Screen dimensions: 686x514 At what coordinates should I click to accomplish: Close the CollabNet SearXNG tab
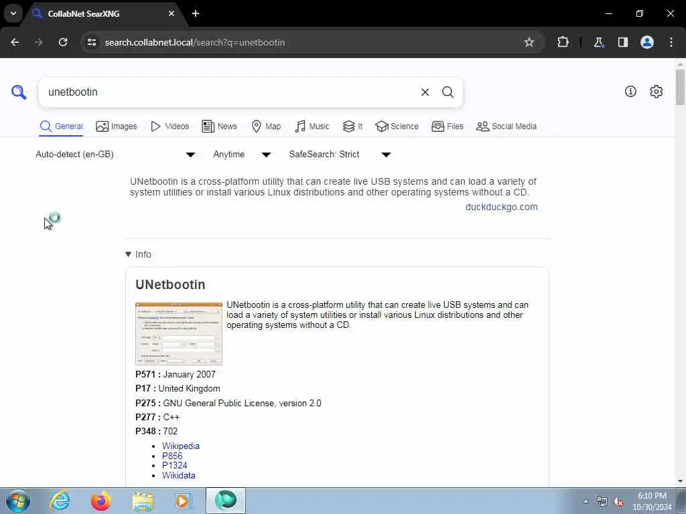pos(171,13)
